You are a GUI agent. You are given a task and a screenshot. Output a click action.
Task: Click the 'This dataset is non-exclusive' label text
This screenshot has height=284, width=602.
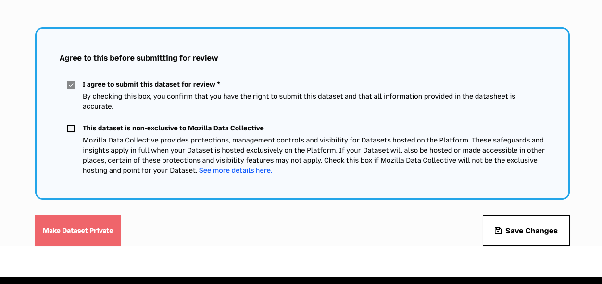tap(173, 128)
